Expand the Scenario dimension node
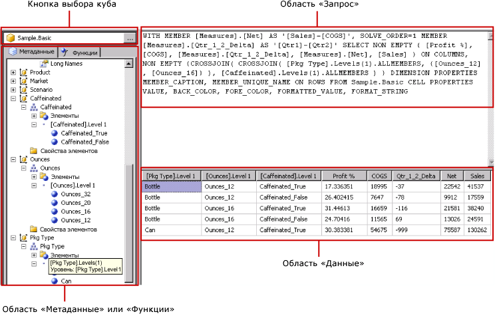The height and width of the screenshot is (314, 495). coord(14,89)
